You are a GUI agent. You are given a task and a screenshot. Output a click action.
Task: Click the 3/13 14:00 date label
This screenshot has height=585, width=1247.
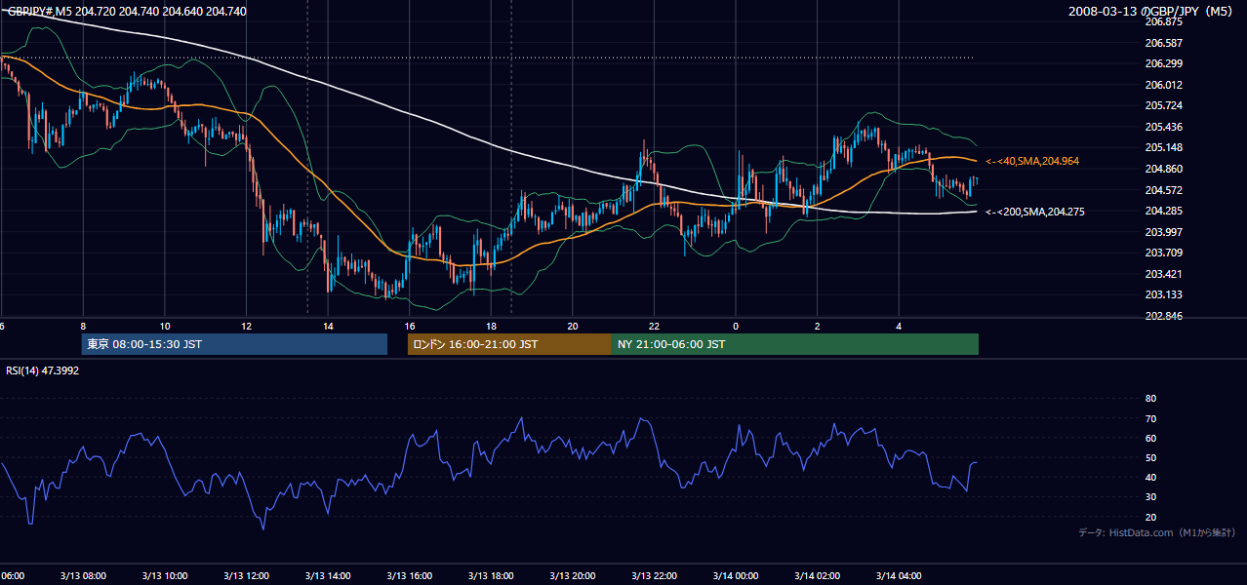click(x=328, y=576)
